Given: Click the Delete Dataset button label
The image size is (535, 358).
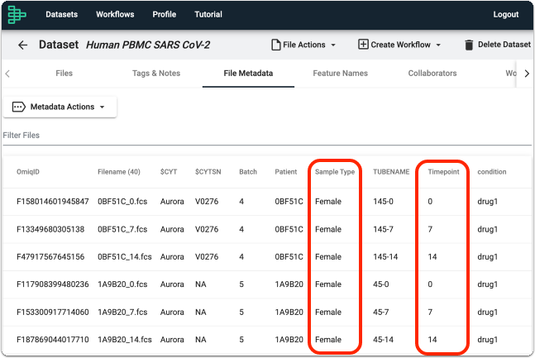Looking at the screenshot, I should [504, 45].
